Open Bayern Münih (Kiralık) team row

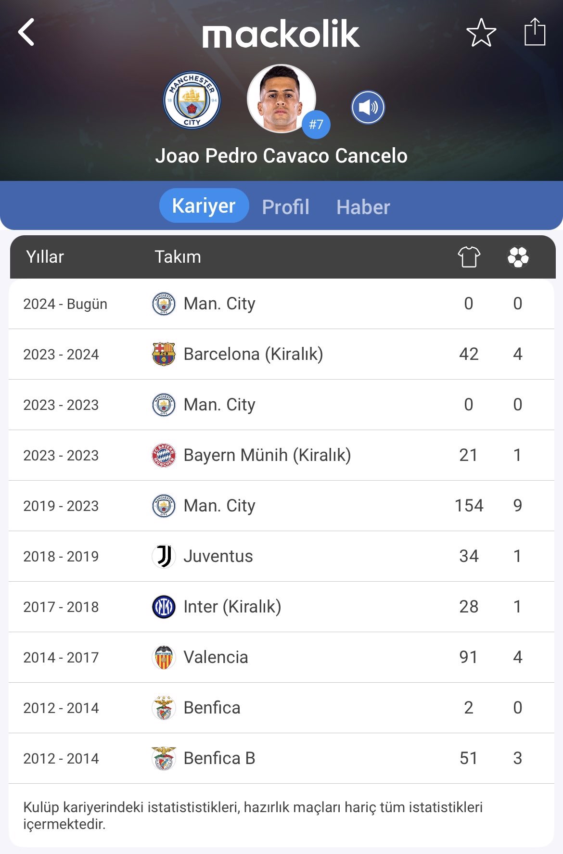tap(281, 455)
